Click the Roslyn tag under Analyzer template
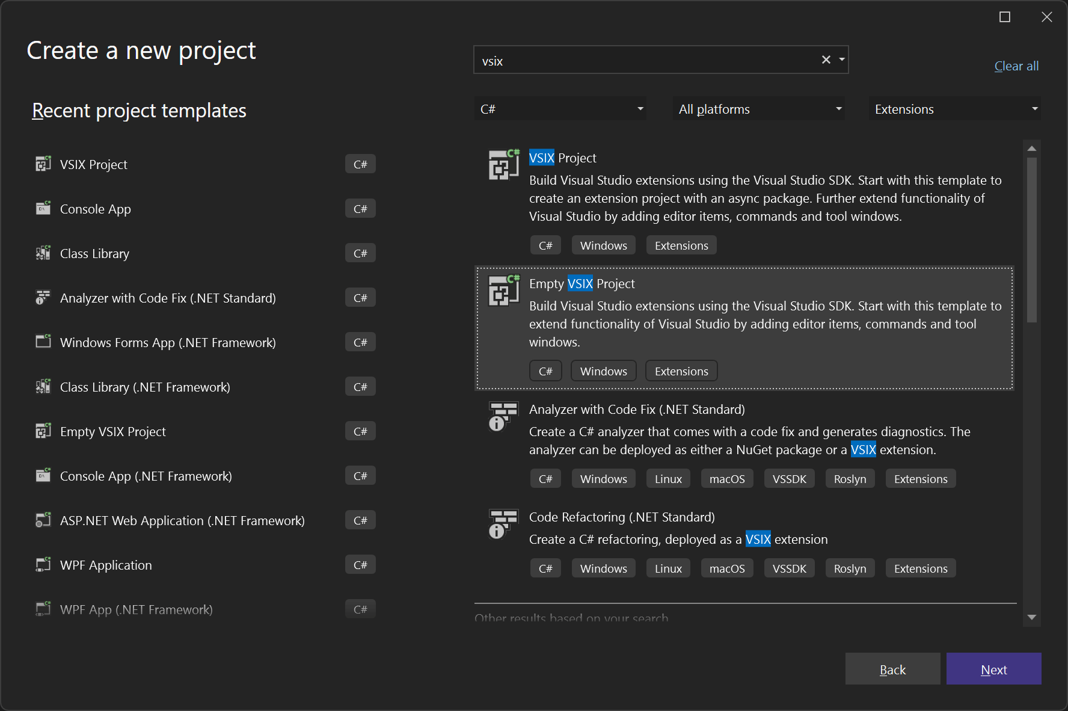The width and height of the screenshot is (1068, 711). point(849,478)
